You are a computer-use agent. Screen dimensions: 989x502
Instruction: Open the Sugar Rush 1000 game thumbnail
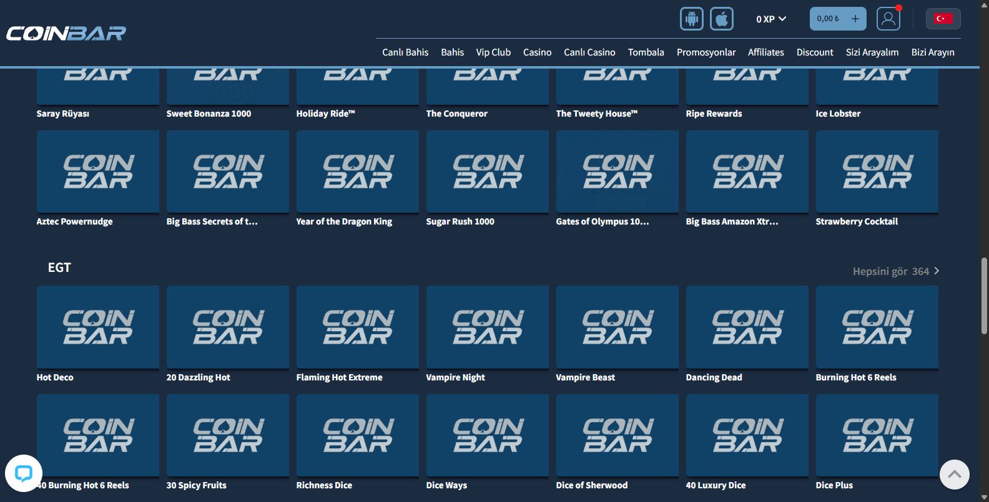tap(487, 171)
